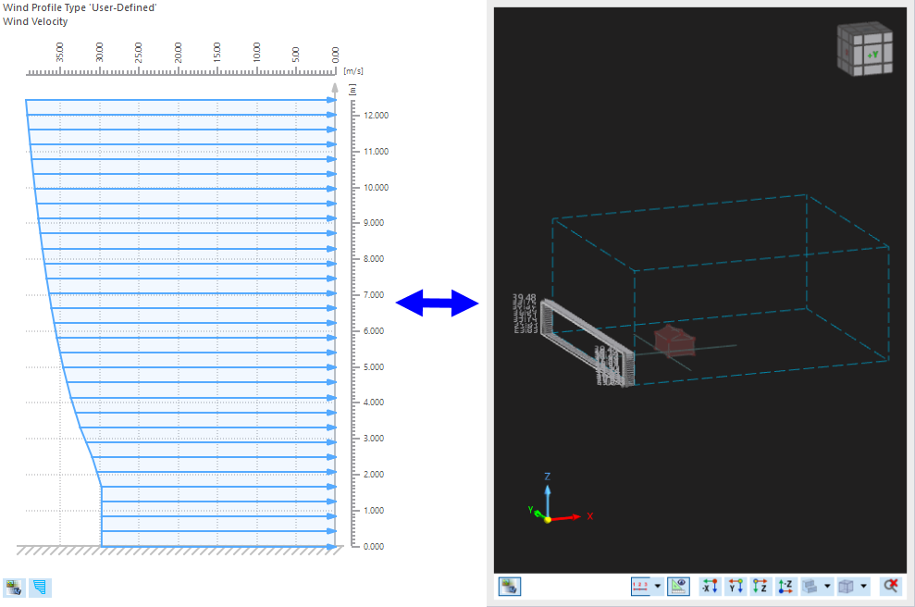The height and width of the screenshot is (607, 915).
Task: Open the cube view mode dropdown
Action: [864, 586]
